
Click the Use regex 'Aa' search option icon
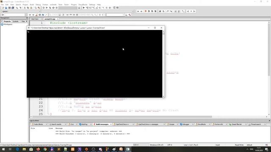tap(43, 15)
